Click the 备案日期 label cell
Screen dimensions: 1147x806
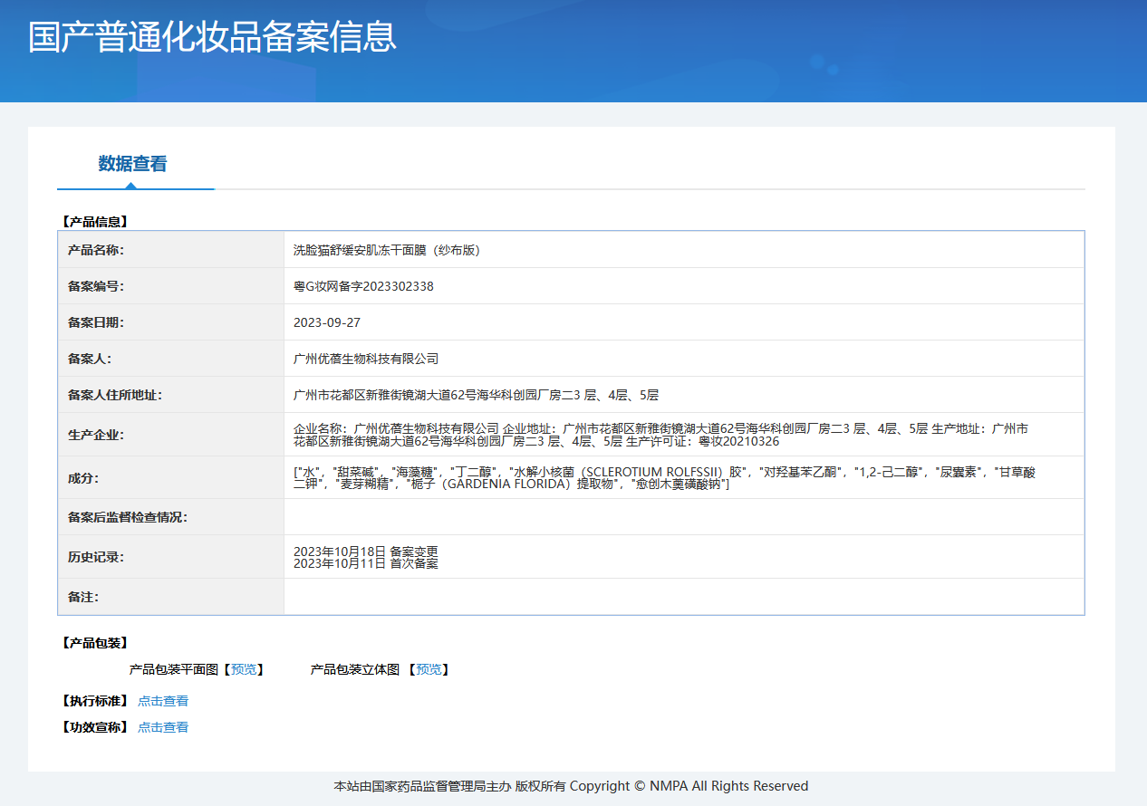pos(171,322)
